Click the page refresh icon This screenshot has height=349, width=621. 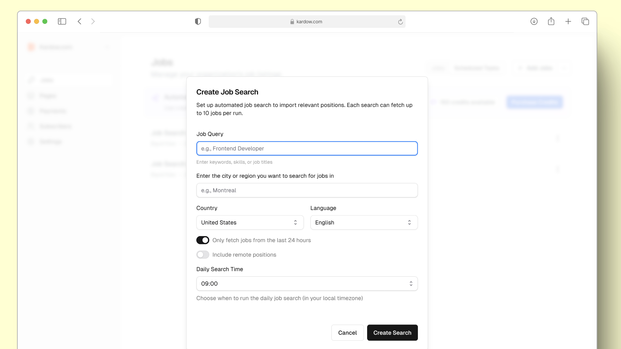pos(400,21)
